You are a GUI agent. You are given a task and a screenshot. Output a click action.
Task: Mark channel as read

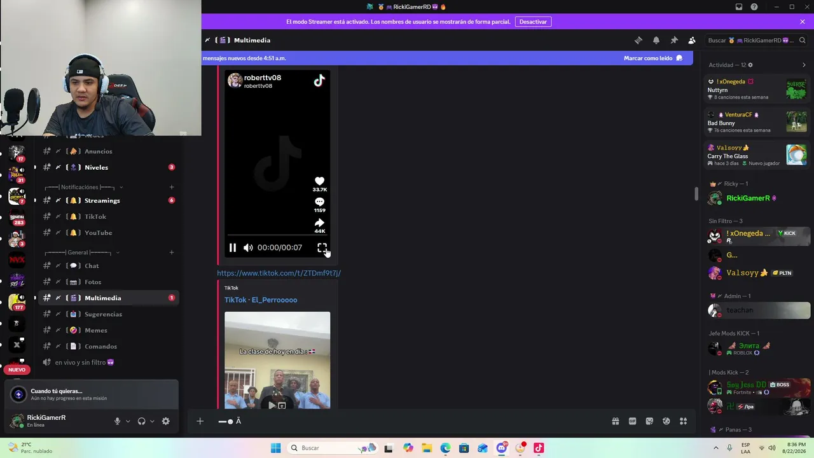[x=652, y=58]
